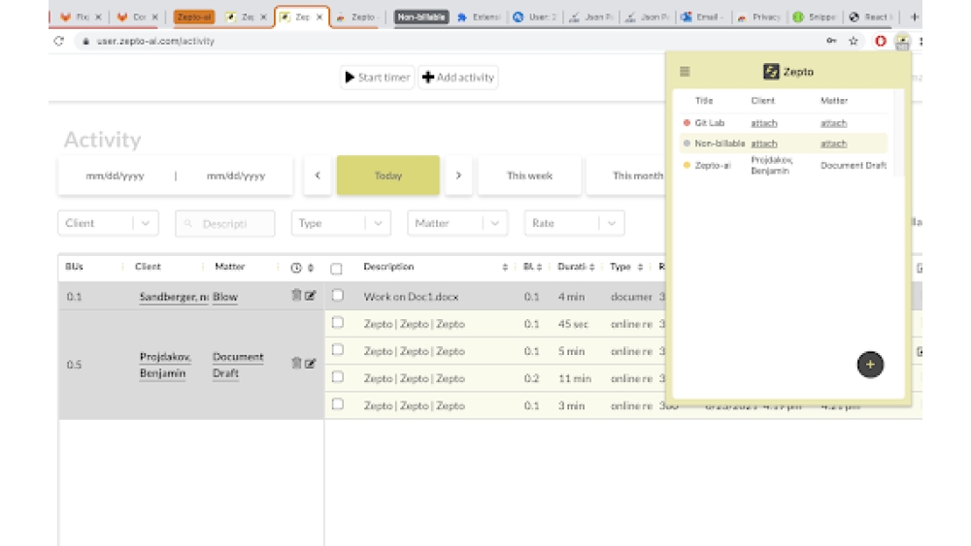
Task: Tick the checkbox for Work on Doc1.docx
Action: point(338,297)
